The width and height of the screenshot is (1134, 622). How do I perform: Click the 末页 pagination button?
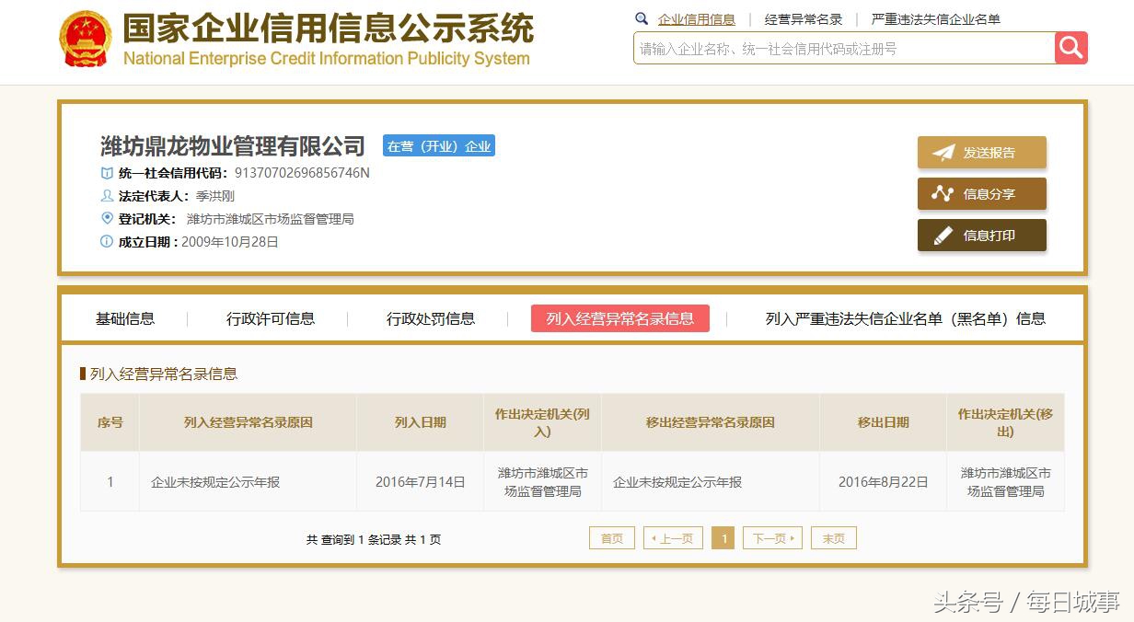832,537
